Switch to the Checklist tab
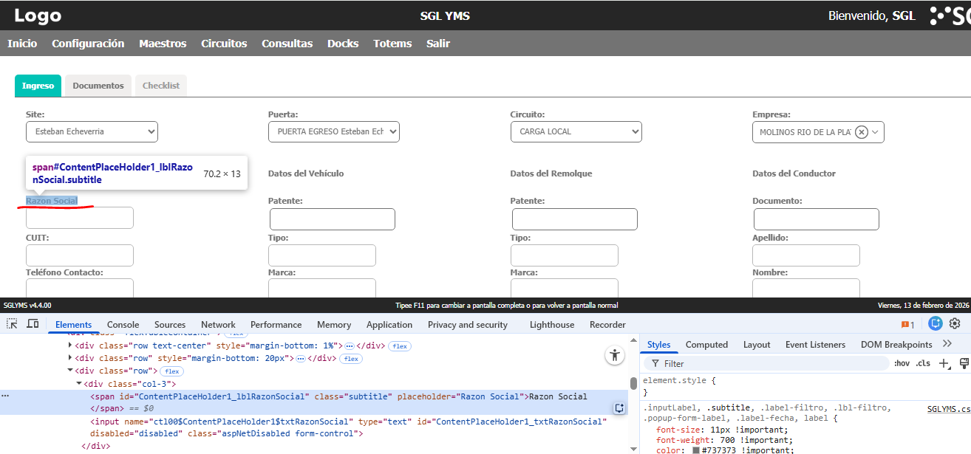Viewport: 971px width, 454px height. pos(161,86)
